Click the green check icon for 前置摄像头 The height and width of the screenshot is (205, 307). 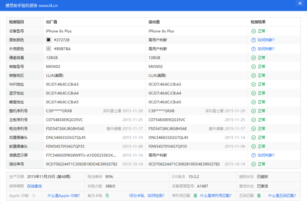253,147
